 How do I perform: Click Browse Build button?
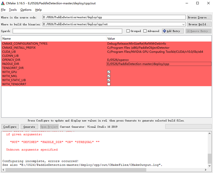pos(199,24)
